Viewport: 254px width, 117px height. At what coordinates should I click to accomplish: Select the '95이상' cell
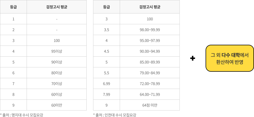click(57, 51)
